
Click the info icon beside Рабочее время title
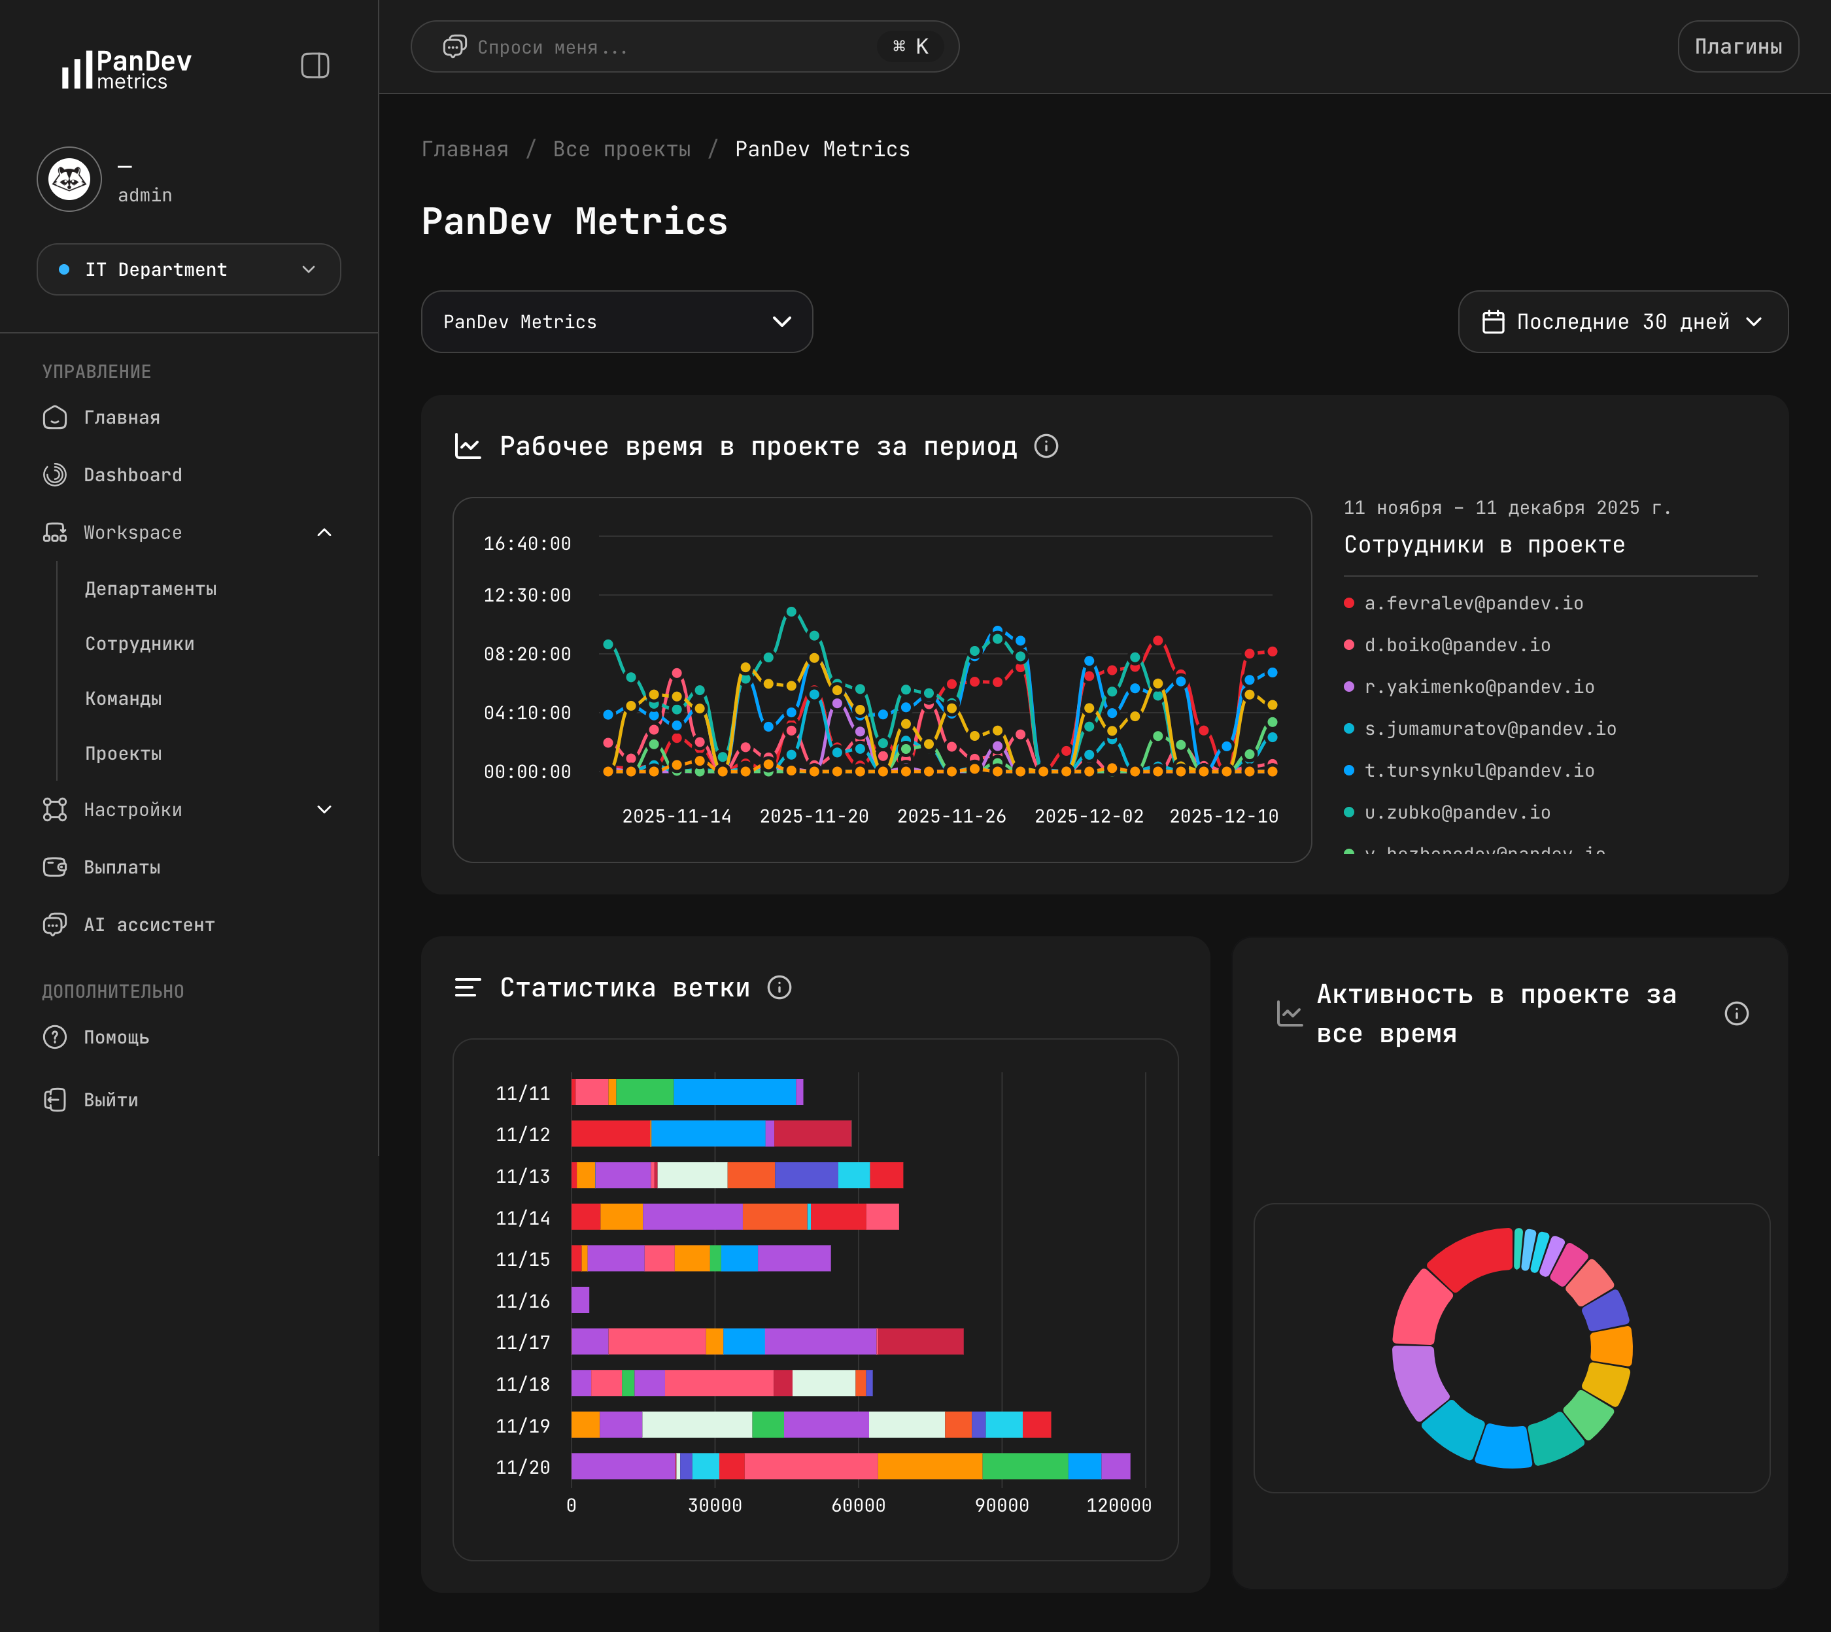pyautogui.click(x=1046, y=446)
